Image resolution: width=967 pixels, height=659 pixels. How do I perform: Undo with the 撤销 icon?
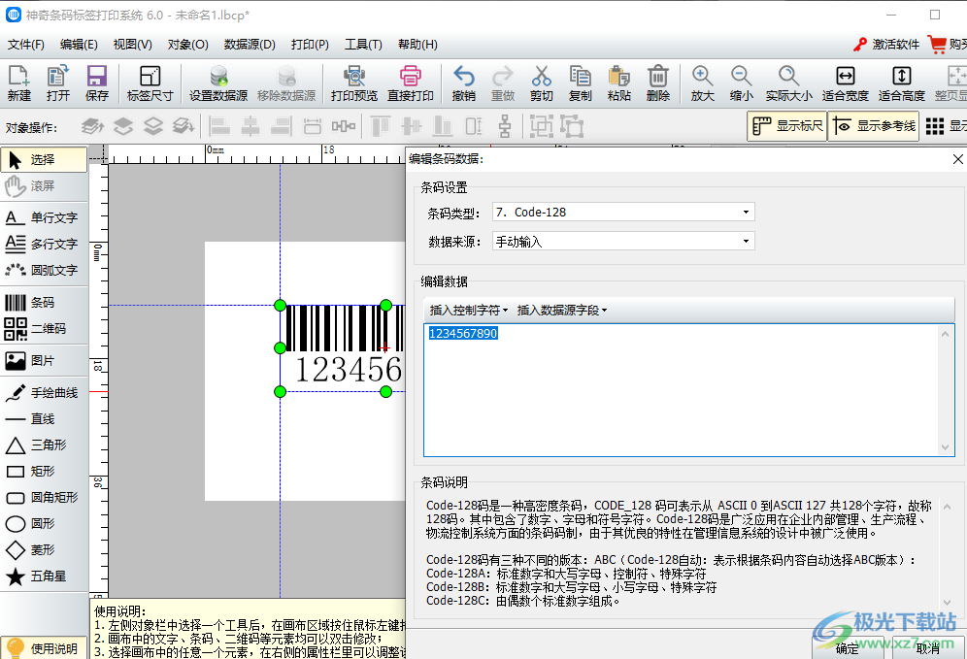(464, 83)
